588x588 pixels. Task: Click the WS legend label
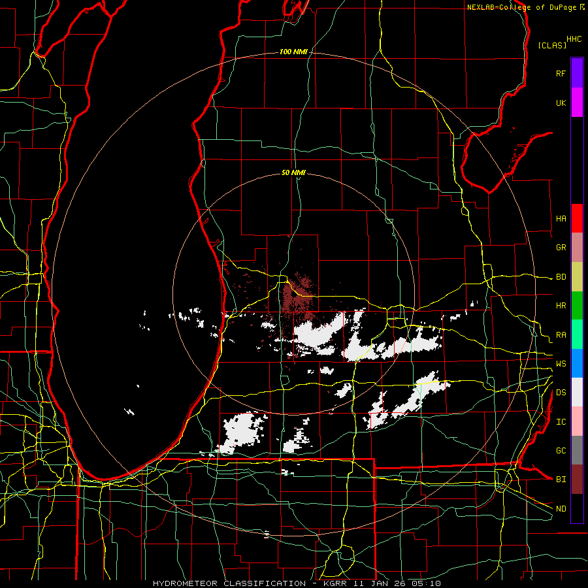click(561, 363)
